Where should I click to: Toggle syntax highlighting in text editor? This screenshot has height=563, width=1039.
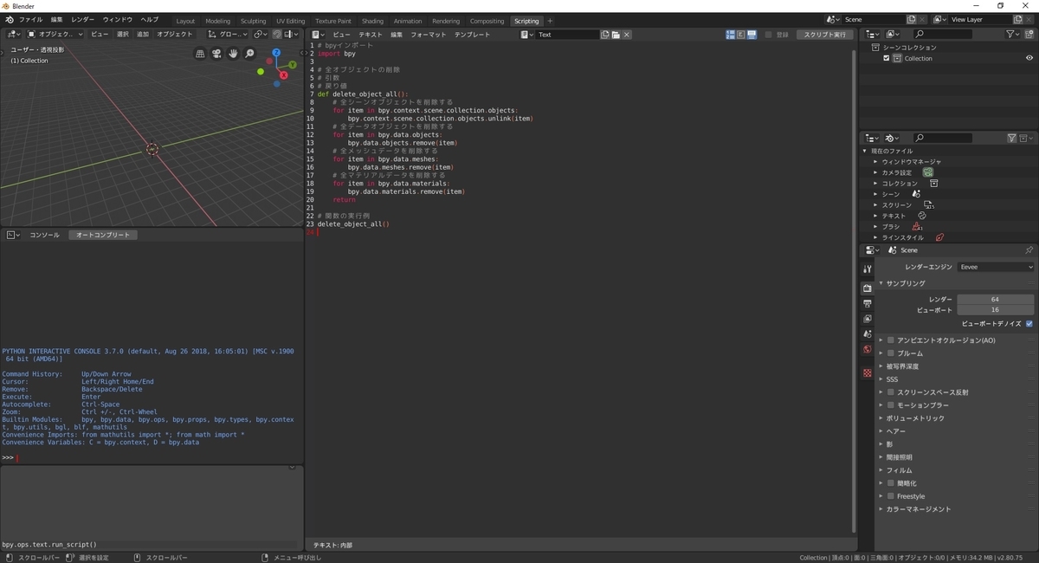[752, 35]
